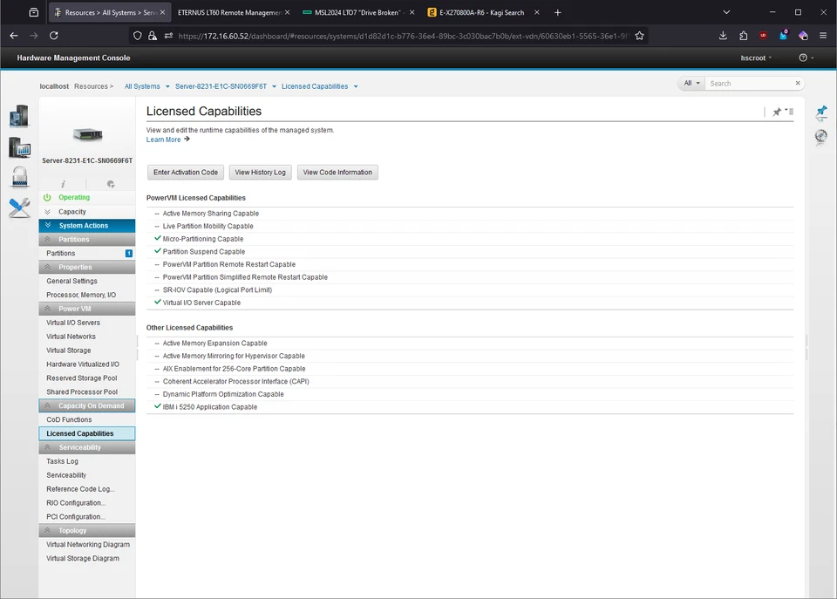Open Reserved Storage Pool item
Viewport: 837px width, 599px height.
(82, 378)
